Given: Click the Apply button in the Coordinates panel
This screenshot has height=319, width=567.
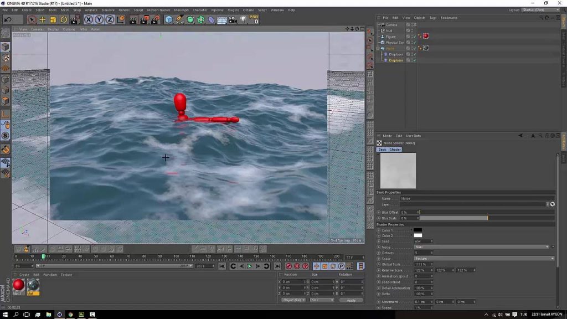Looking at the screenshot, I should (352, 299).
